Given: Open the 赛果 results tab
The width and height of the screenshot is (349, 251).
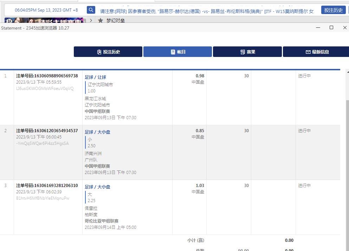Looking at the screenshot, I should point(247,52).
